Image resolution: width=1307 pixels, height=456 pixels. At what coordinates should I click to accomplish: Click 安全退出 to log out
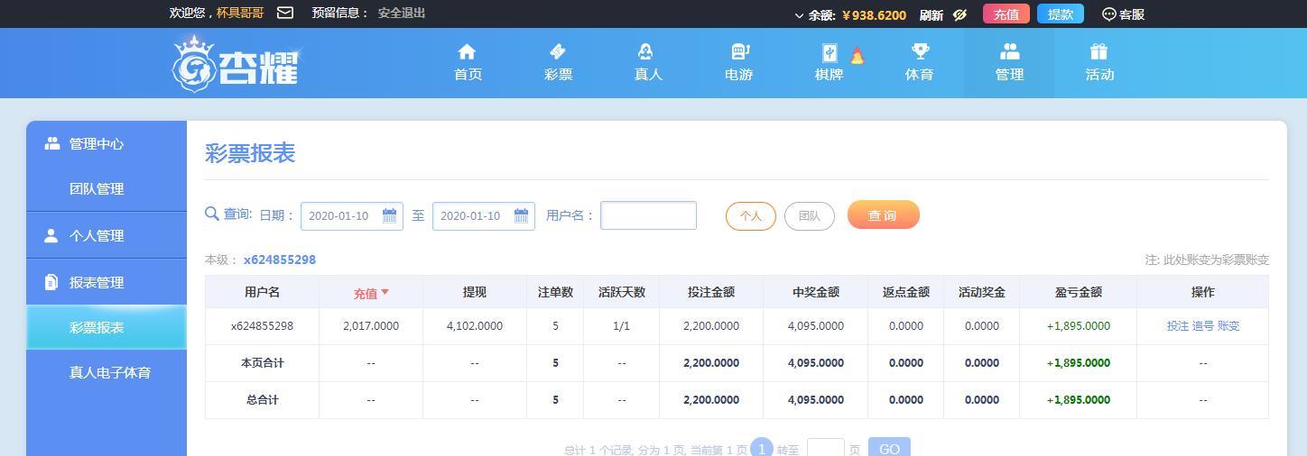tap(402, 13)
